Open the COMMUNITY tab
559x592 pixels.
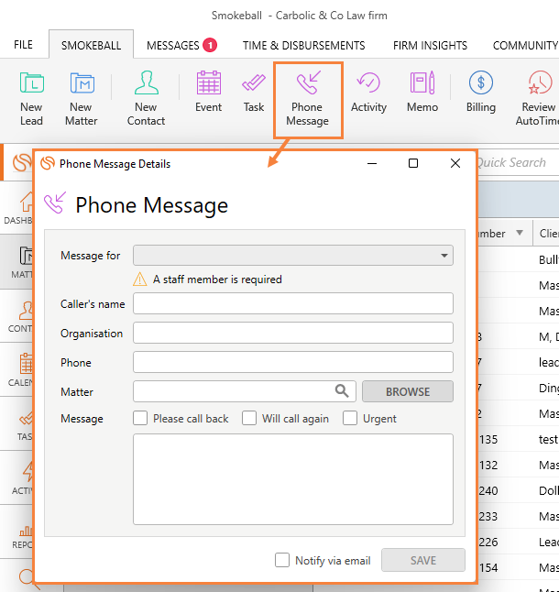525,46
